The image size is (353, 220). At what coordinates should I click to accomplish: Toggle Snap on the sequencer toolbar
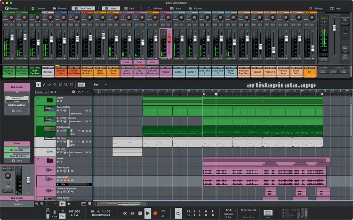81,85
